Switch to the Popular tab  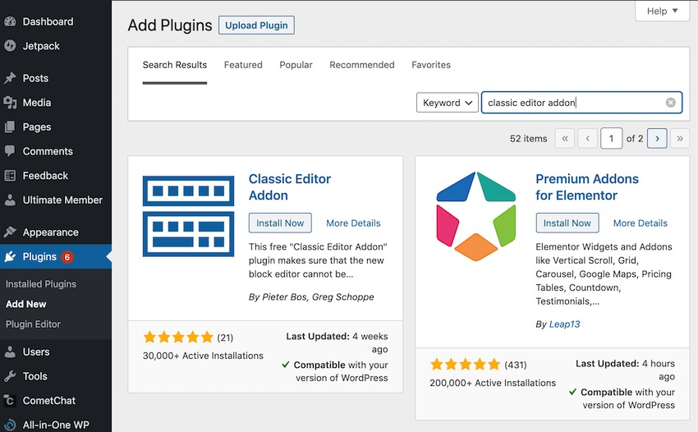click(296, 65)
